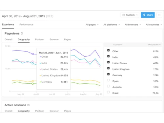Check the Spain checkbox
Viewport: 164px width, 123px height.
(108, 80)
